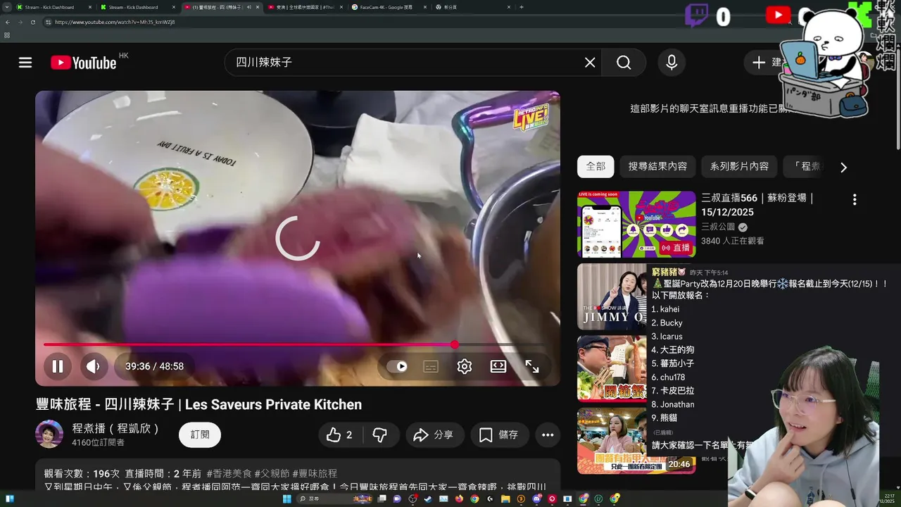
Task: Open the 分享 share dialog
Action: coord(434,435)
